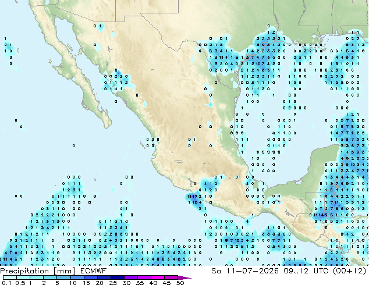Click the legend scale label "0.5"
The height and width of the screenshot is (285, 369).
pos(20,283)
